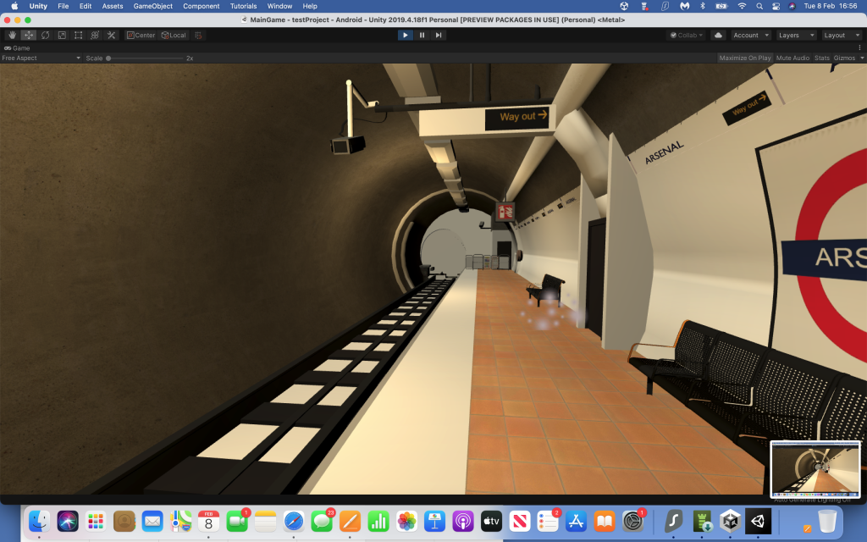
Task: Select the Hand tool in Unity toolbar
Action: (x=12, y=35)
